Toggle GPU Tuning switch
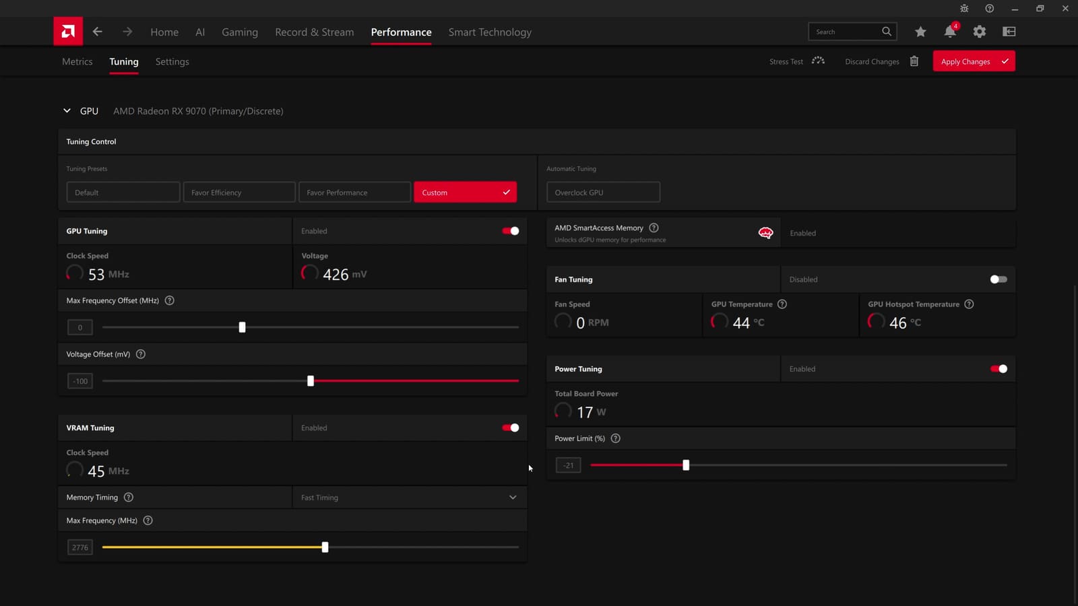This screenshot has width=1078, height=606. 511,231
